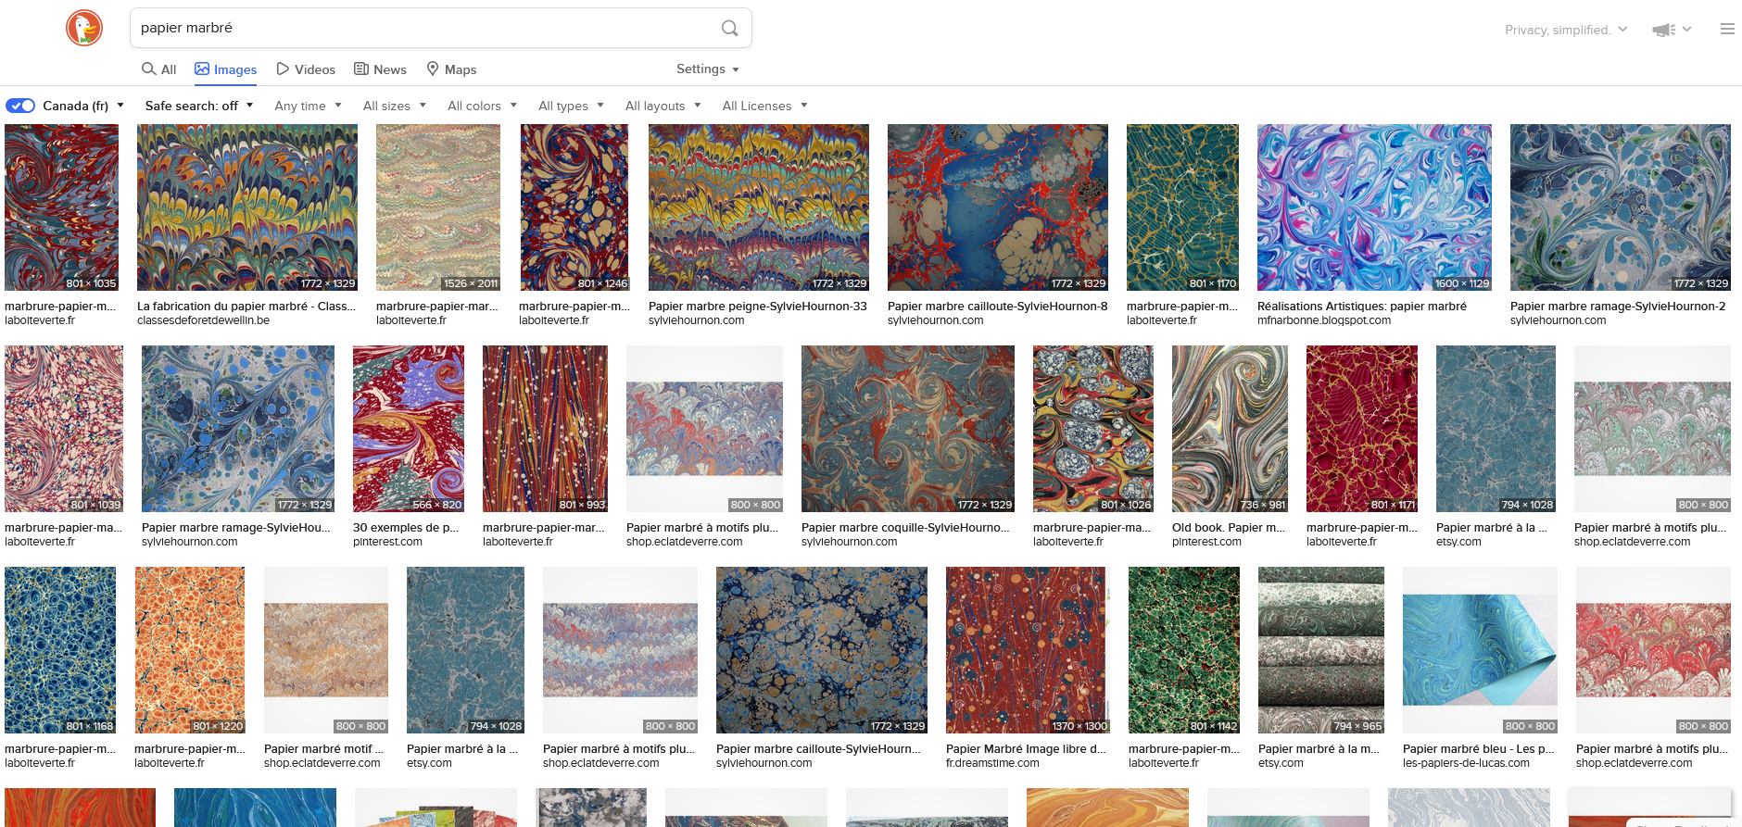The height and width of the screenshot is (827, 1742).
Task: Toggle the Canada (fr) region switch
Action: [x=20, y=106]
